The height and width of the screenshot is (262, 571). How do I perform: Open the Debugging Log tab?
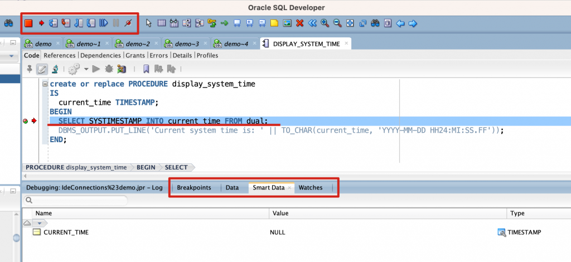(x=94, y=187)
